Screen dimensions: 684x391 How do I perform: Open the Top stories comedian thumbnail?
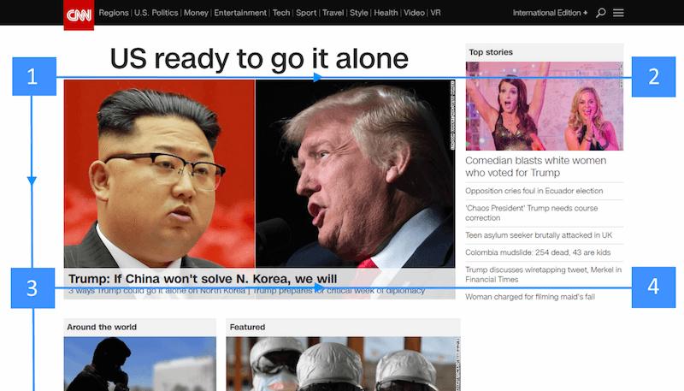pyautogui.click(x=544, y=106)
